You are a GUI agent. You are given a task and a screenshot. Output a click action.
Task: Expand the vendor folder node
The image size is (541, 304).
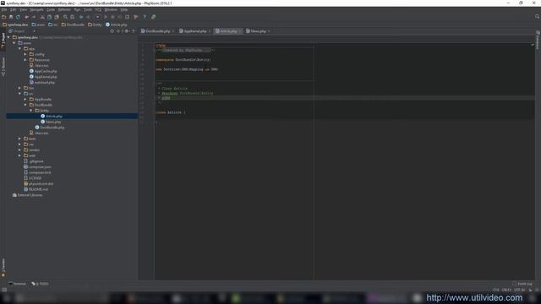point(19,150)
